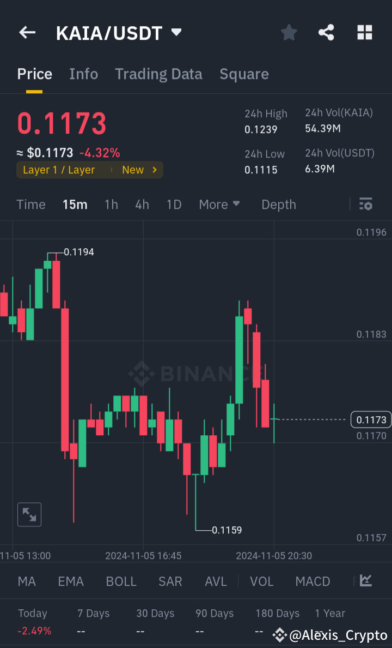Screen dimensions: 392x648
Task: Expand the chart to fullscreen
Action: (29, 514)
